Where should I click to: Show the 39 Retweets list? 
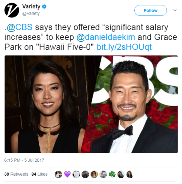16,174
